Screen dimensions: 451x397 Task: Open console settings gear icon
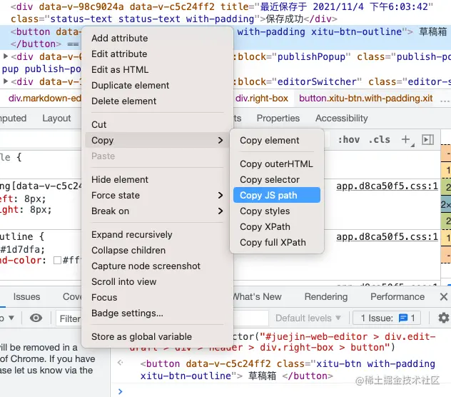coord(444,318)
